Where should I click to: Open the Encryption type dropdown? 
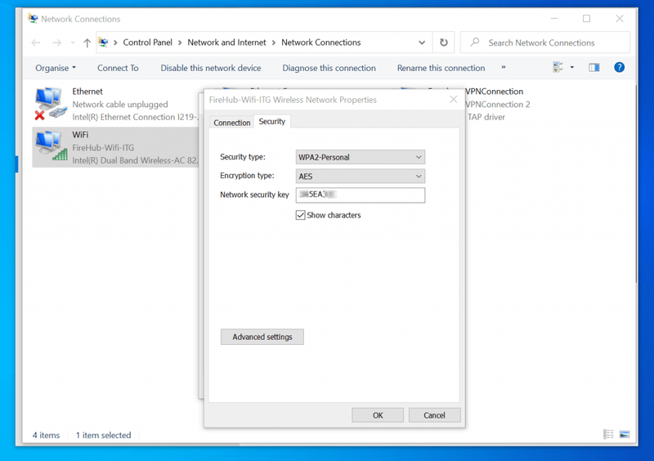361,177
